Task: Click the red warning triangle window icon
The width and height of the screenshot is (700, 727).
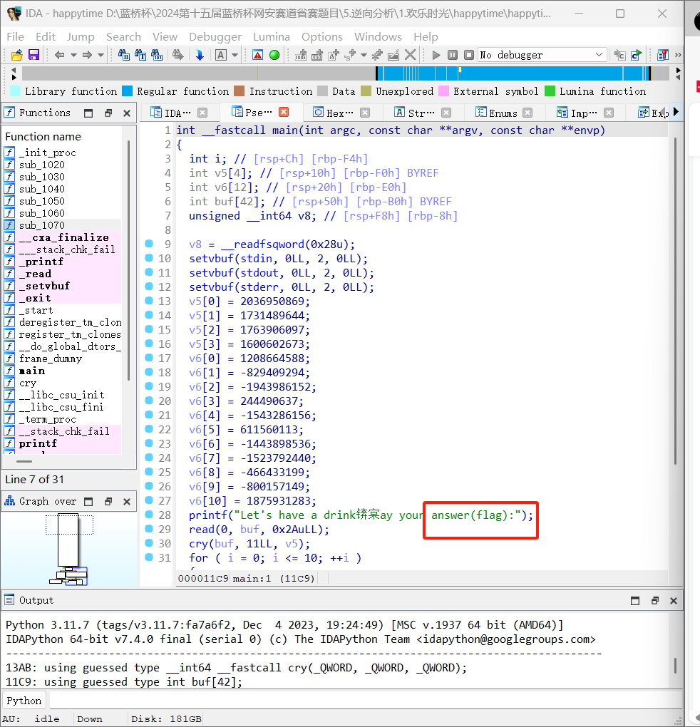Action: pyautogui.click(x=258, y=55)
